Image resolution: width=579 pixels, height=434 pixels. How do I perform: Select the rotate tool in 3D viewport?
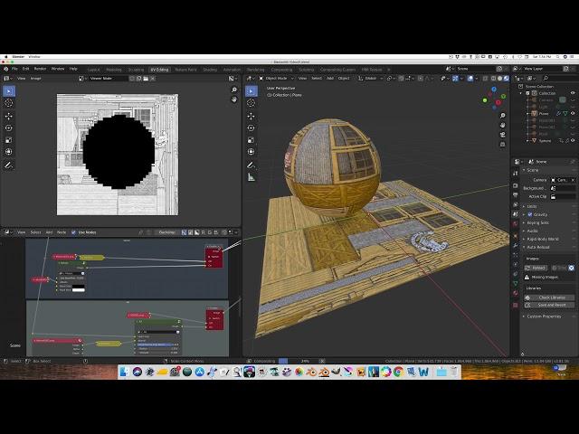click(x=252, y=128)
